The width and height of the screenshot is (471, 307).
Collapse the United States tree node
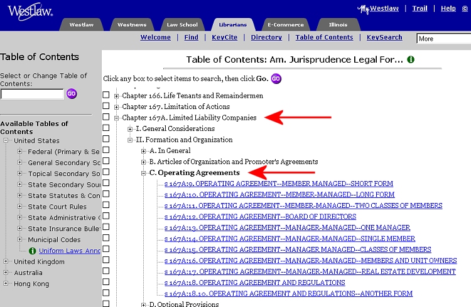(6, 140)
